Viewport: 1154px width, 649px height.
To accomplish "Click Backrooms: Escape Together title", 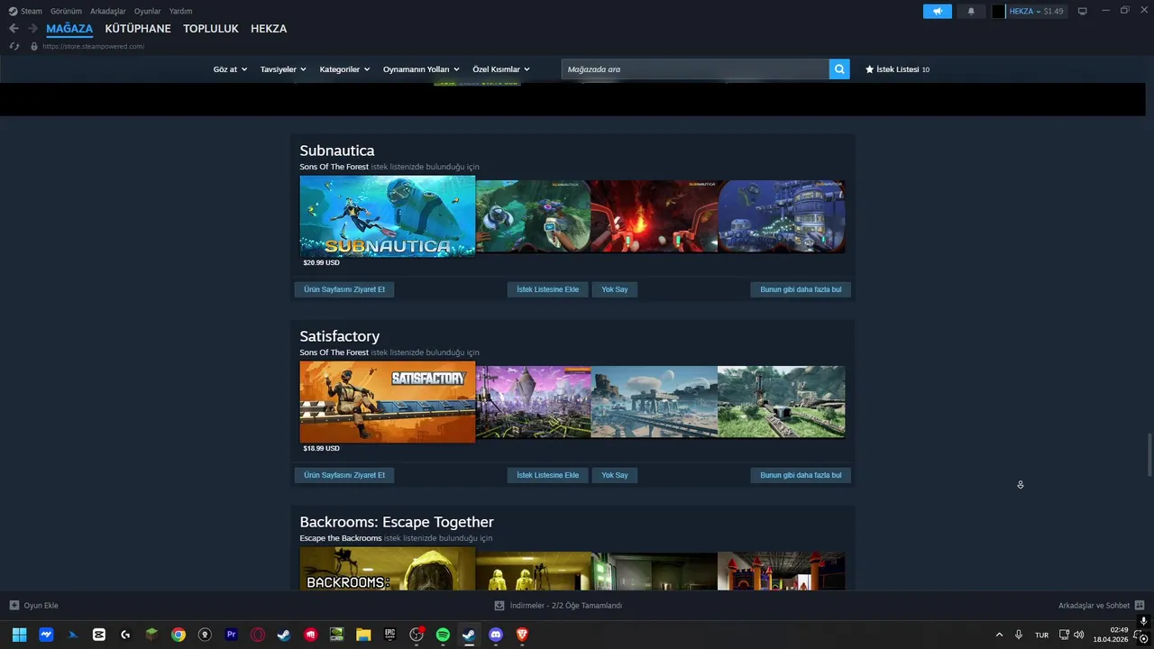I will pos(397,522).
